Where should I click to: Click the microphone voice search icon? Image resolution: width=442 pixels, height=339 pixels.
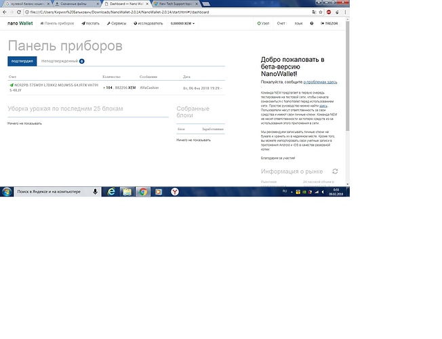[x=96, y=192]
